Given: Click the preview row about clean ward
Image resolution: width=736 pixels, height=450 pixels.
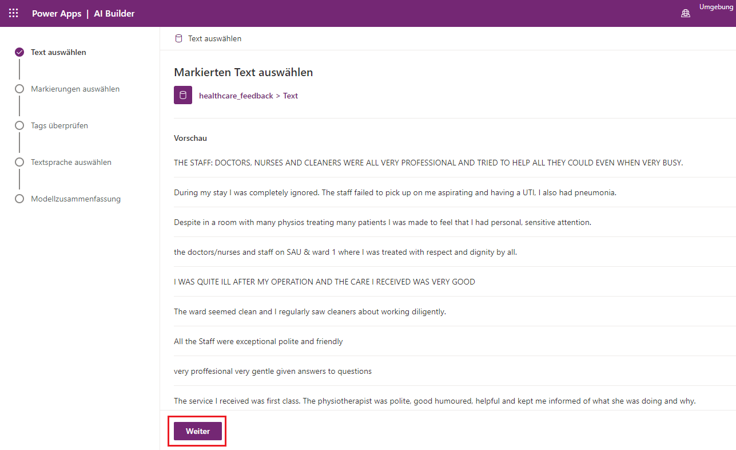Looking at the screenshot, I should (x=309, y=311).
